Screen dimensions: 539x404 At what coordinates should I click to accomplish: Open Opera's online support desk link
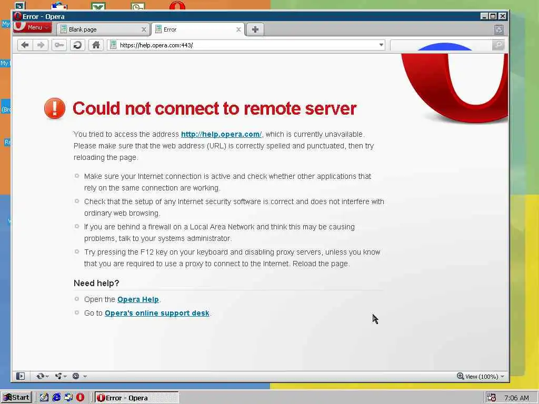pyautogui.click(x=157, y=314)
